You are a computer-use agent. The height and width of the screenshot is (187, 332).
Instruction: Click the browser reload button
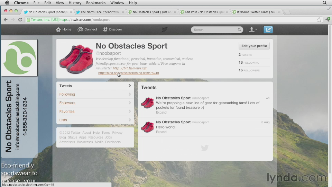click(20, 20)
